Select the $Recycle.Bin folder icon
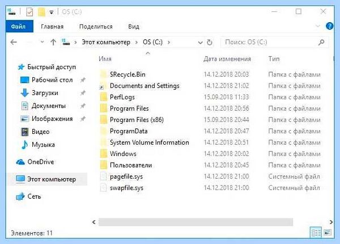Viewport: 340px width, 244px height. pyautogui.click(x=104, y=74)
